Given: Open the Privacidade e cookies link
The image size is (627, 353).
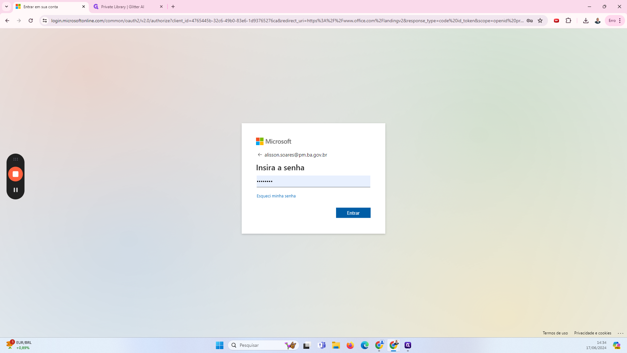Looking at the screenshot, I should coord(592,333).
